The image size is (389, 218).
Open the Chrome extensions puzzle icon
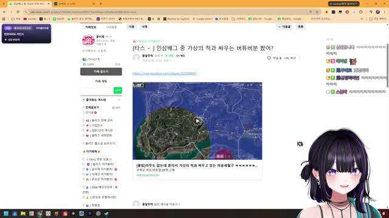point(360,12)
